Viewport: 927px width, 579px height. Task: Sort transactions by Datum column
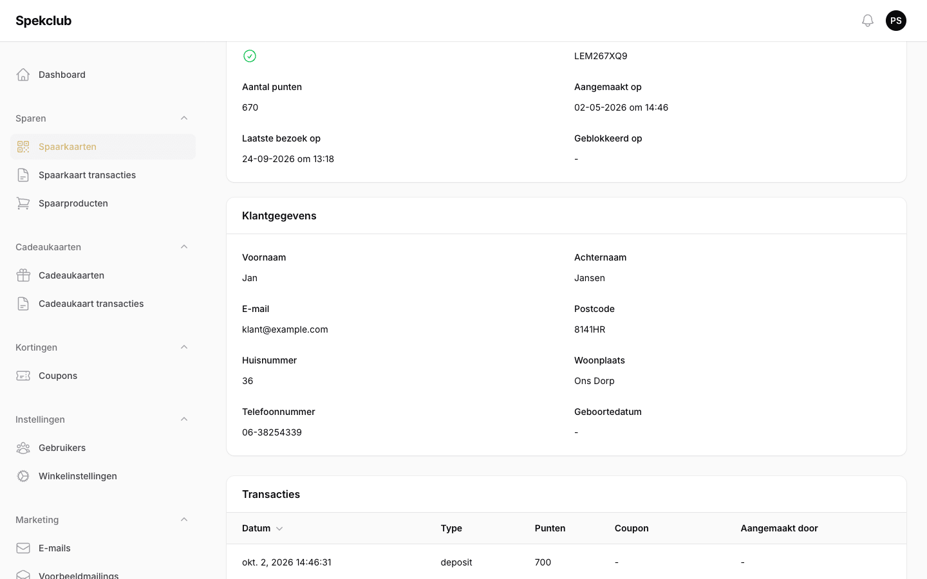pos(263,528)
